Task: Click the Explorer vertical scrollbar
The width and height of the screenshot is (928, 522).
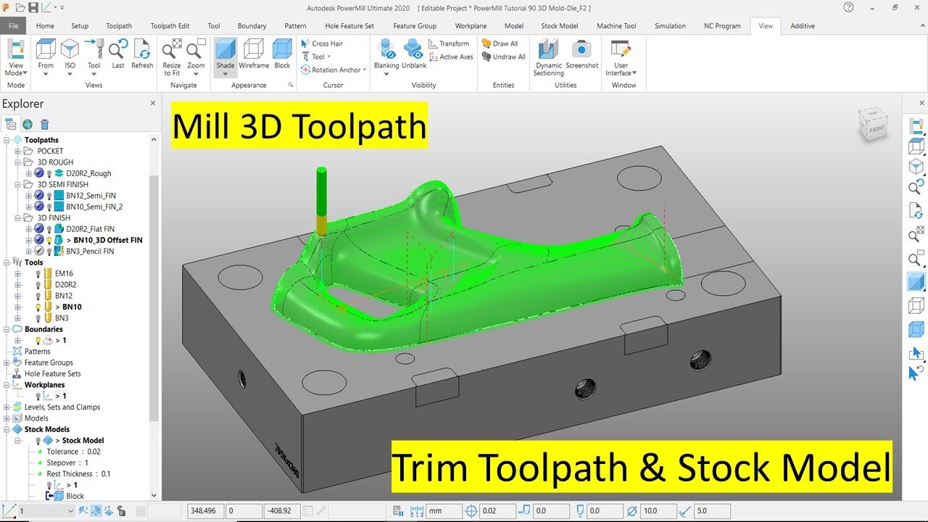Action: [153, 297]
